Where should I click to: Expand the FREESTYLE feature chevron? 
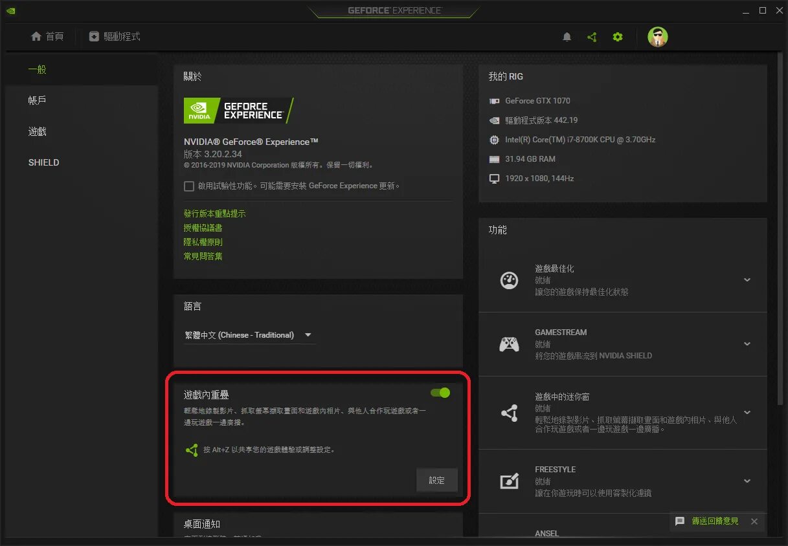747,481
